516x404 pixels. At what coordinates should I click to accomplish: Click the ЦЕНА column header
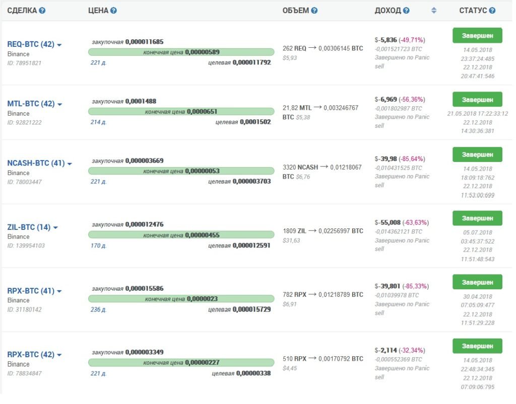(98, 11)
